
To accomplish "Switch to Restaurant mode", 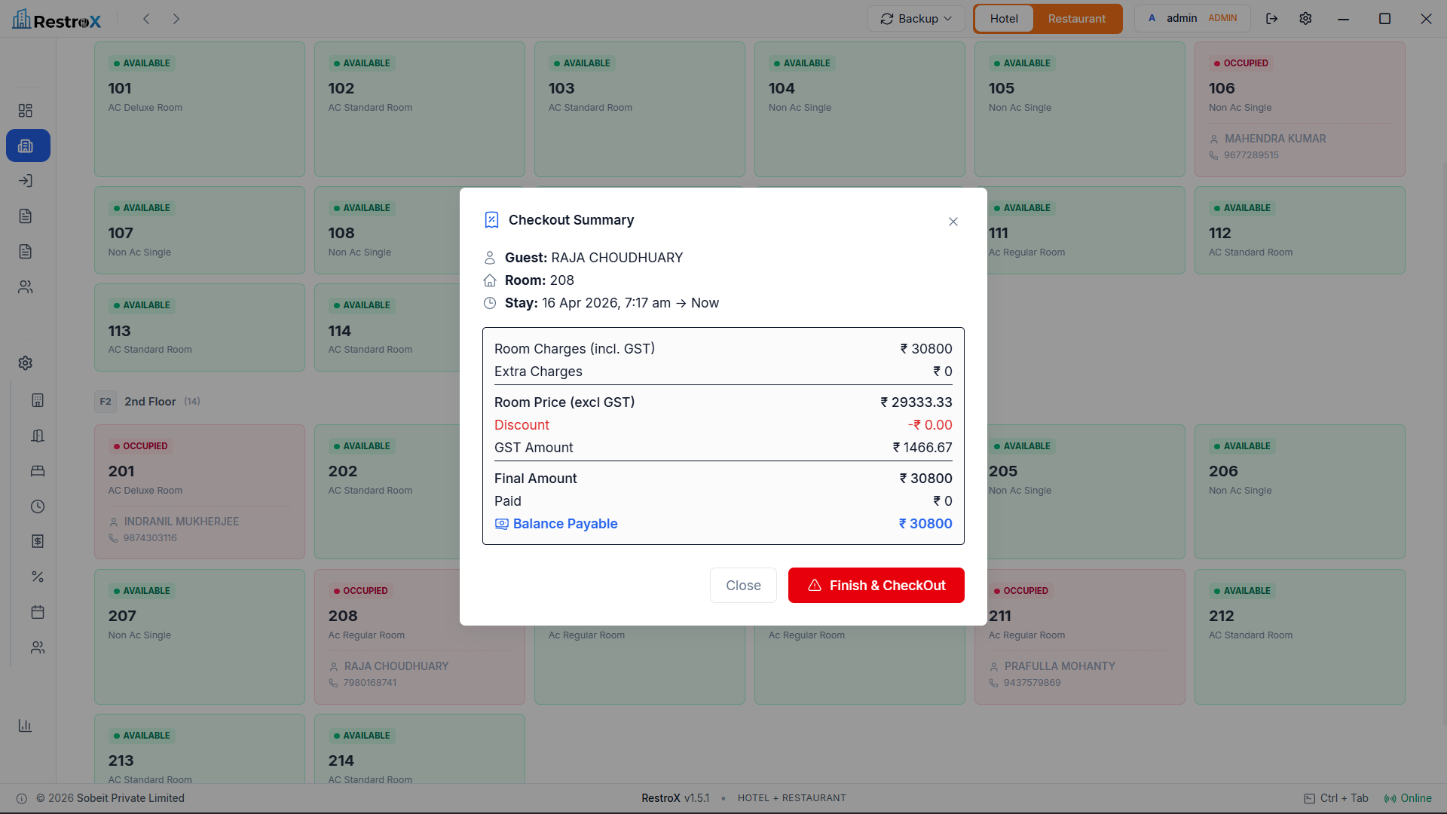I will coord(1076,19).
